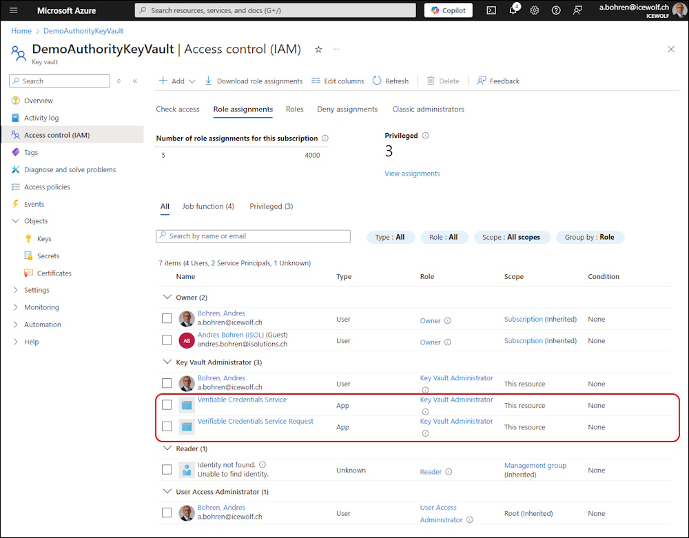This screenshot has width=689, height=538.
Task: Click the top bar feedback icon
Action: click(577, 10)
